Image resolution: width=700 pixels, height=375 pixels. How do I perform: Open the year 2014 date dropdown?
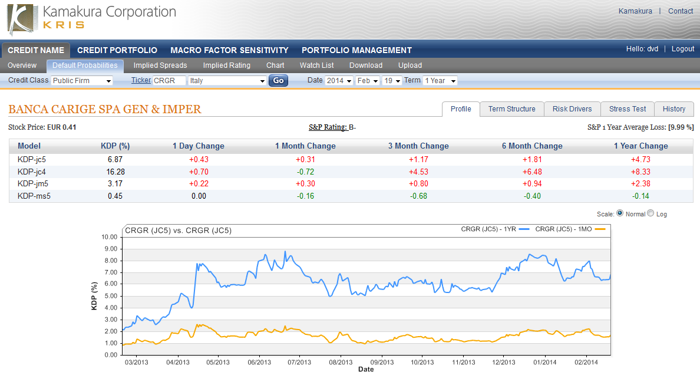tap(339, 81)
